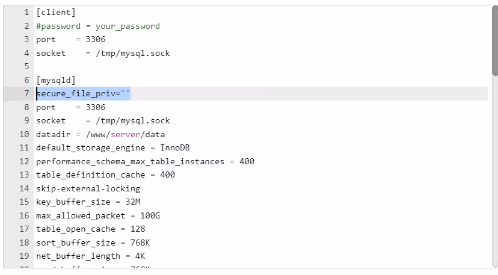Image resolution: width=498 pixels, height=275 pixels.
Task: Click the [client] section header line
Action: click(56, 12)
